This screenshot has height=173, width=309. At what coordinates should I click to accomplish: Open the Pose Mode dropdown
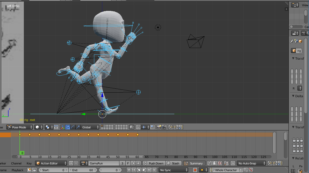tap(20, 127)
